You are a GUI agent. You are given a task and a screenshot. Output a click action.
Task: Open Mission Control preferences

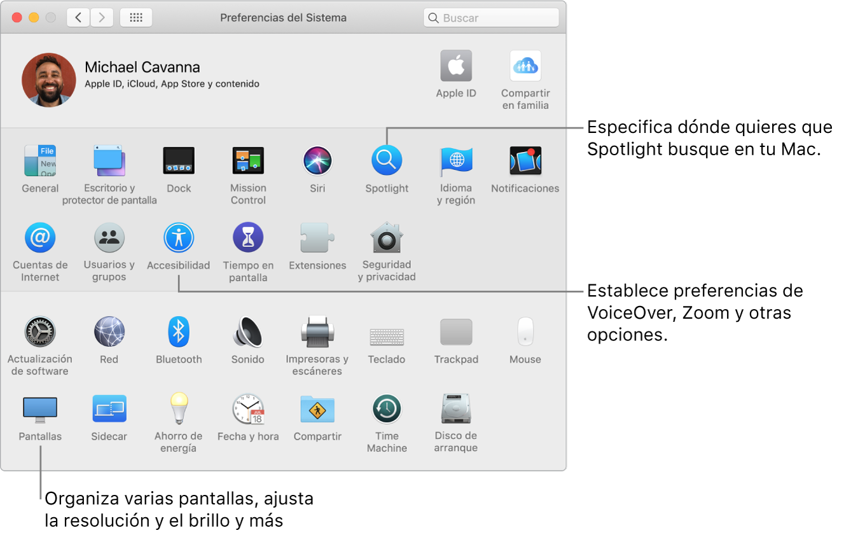click(248, 161)
